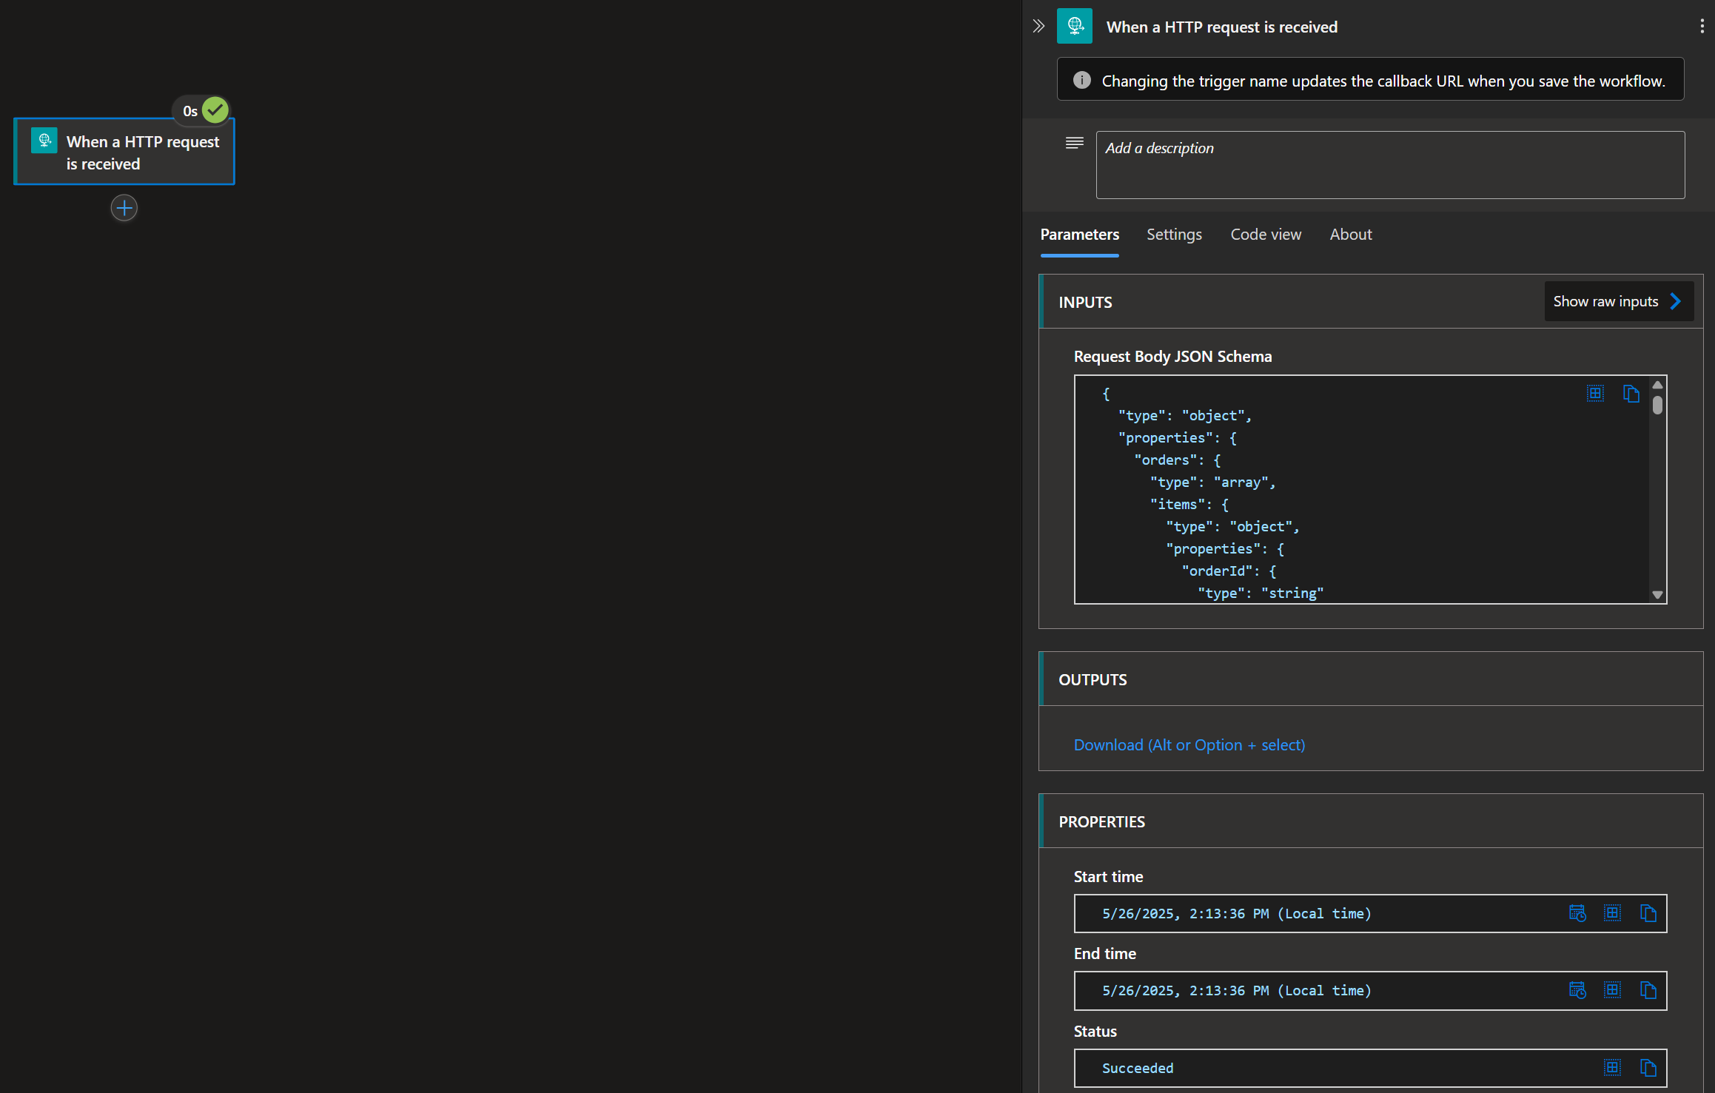Select all icon in Start time field
The width and height of the screenshot is (1715, 1093).
pos(1612,913)
